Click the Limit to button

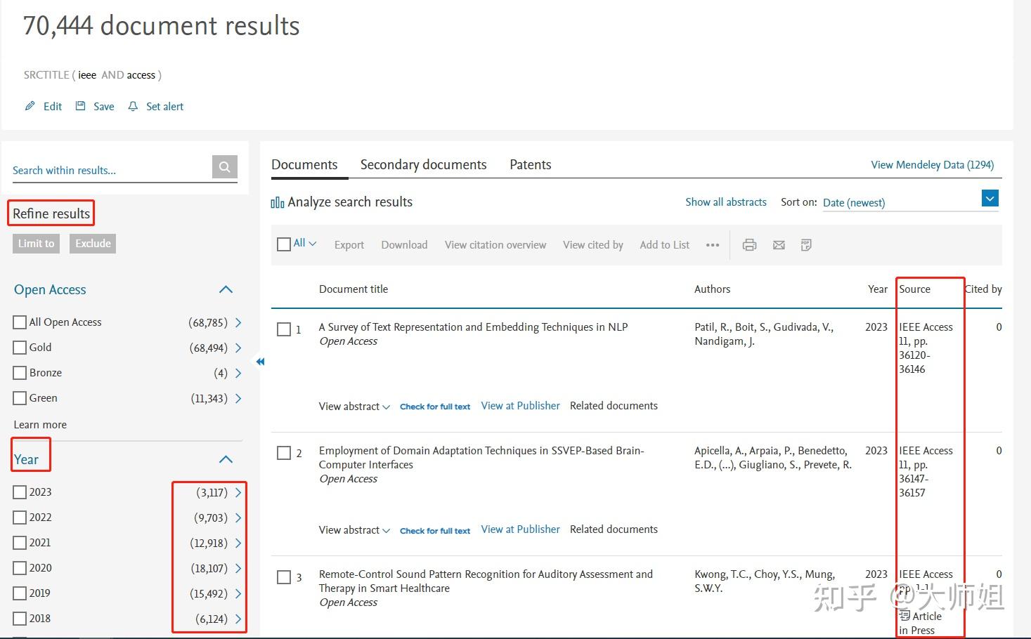coord(36,244)
